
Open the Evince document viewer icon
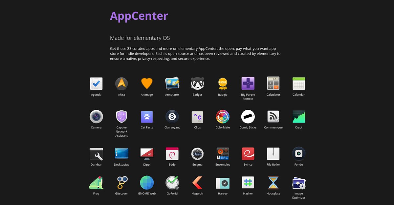(x=248, y=154)
